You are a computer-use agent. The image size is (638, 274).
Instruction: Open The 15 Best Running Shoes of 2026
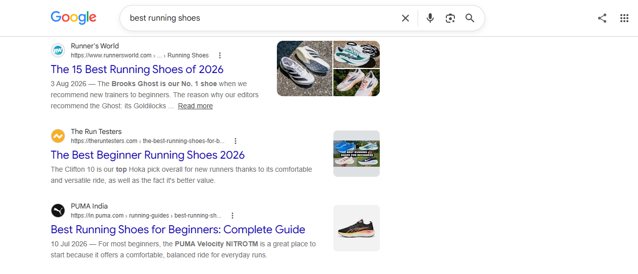[x=137, y=69]
